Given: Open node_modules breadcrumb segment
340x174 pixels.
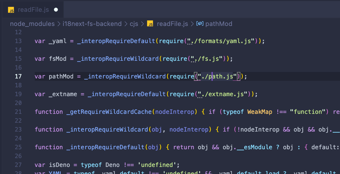Looking at the screenshot, I should coord(32,24).
